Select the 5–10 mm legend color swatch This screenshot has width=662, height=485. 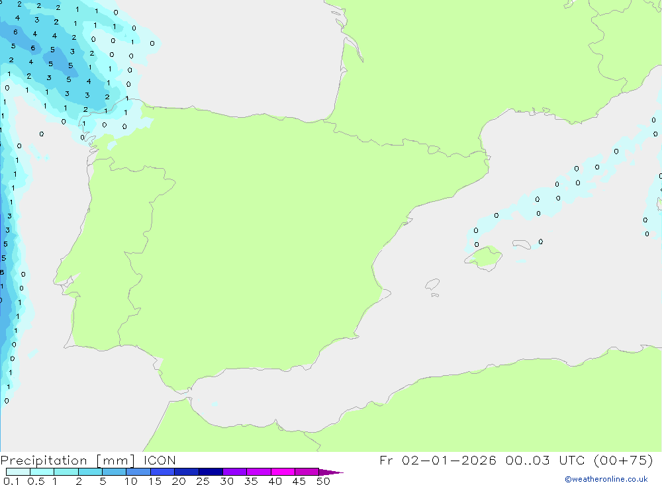[x=115, y=472]
